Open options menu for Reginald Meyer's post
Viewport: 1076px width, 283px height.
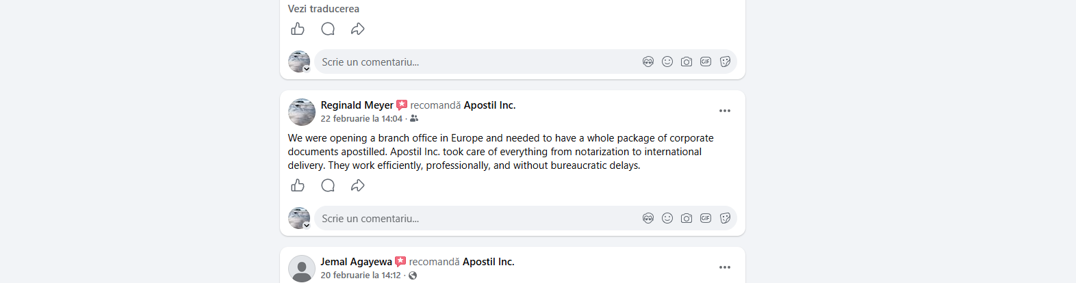725,111
